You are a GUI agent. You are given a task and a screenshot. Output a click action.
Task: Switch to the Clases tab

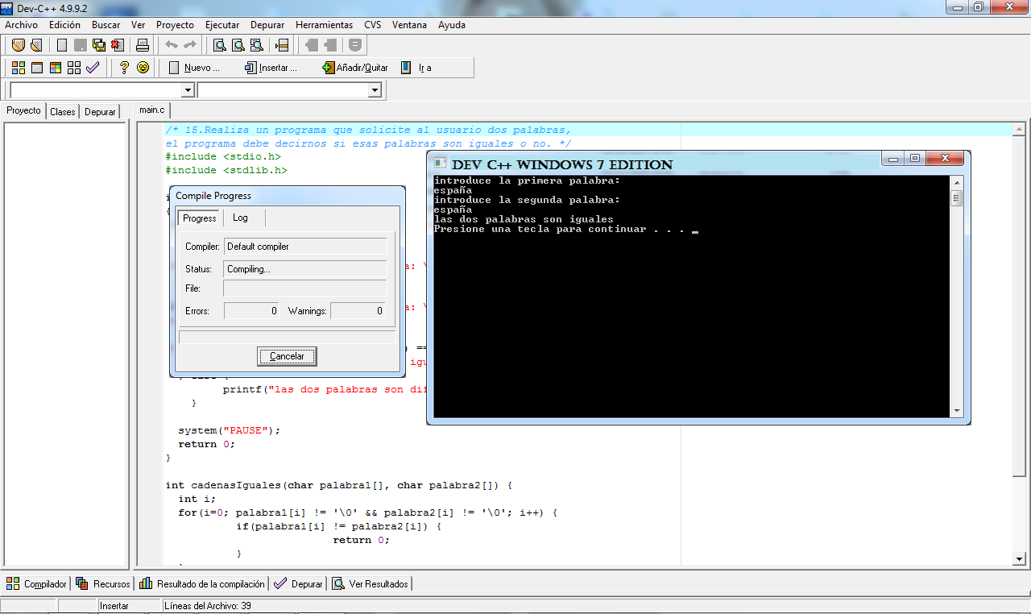coord(62,111)
